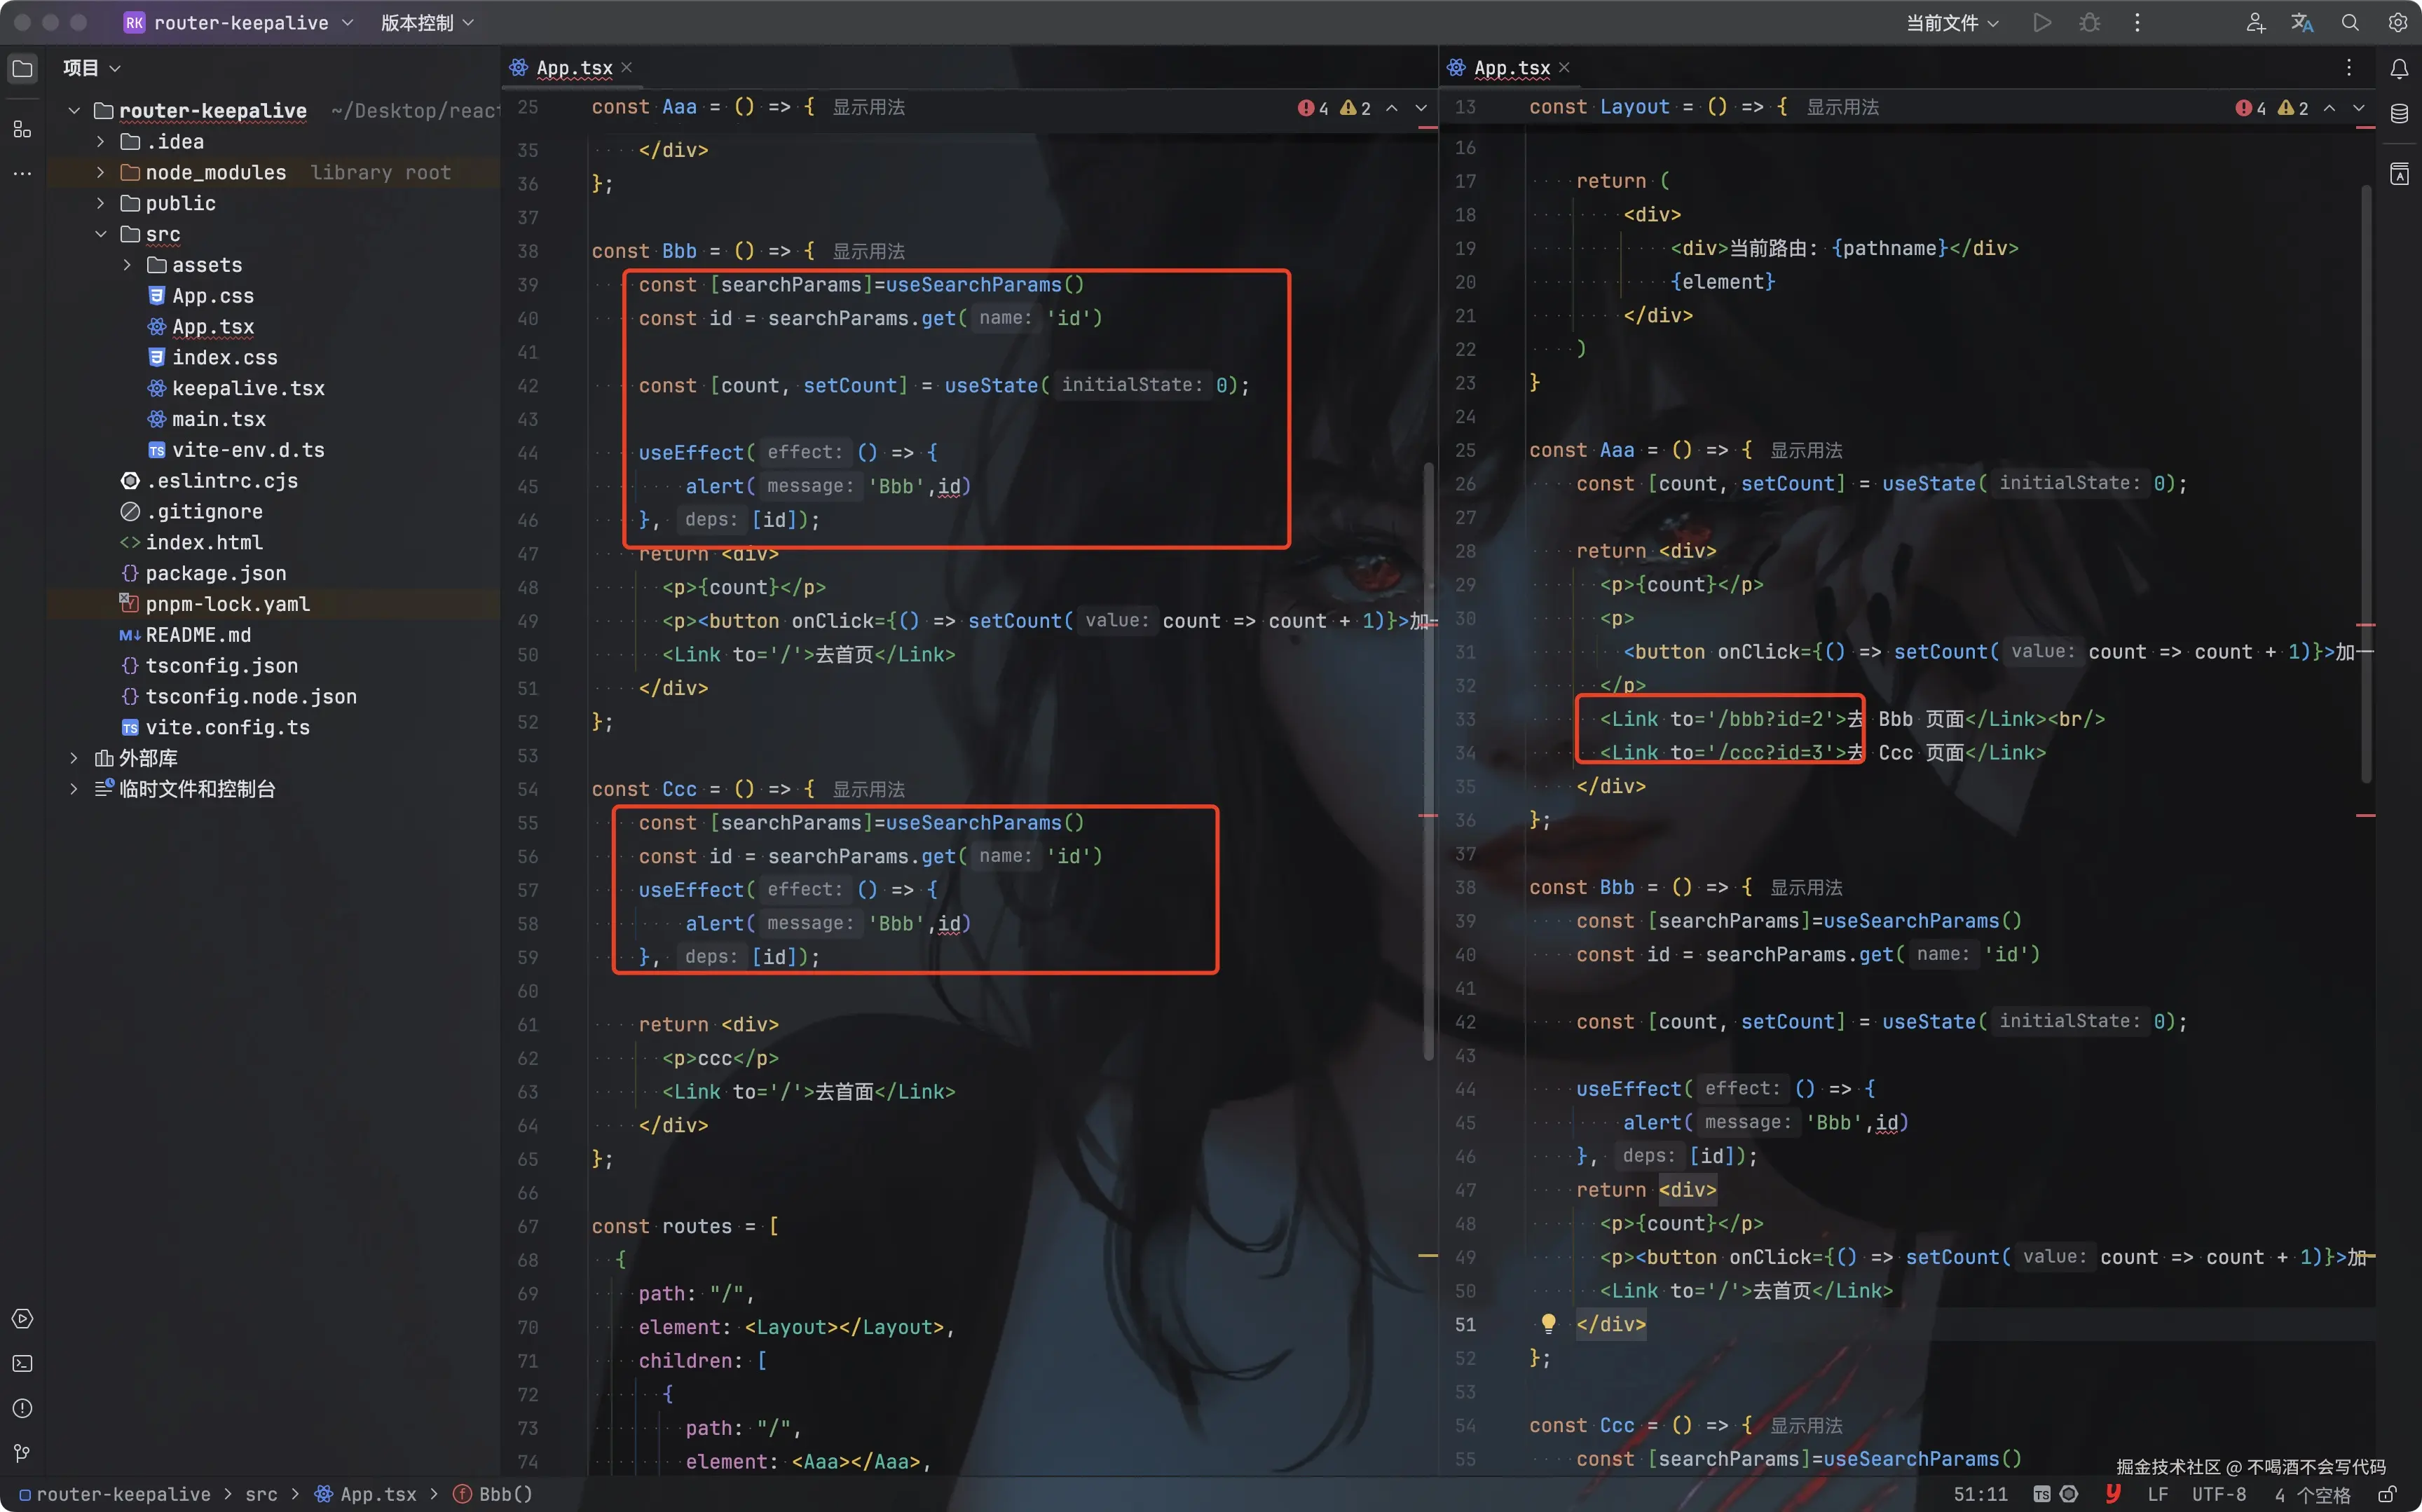Click the UTF-8 encoding in status bar
Image resolution: width=2422 pixels, height=1512 pixels.
click(x=2218, y=1494)
